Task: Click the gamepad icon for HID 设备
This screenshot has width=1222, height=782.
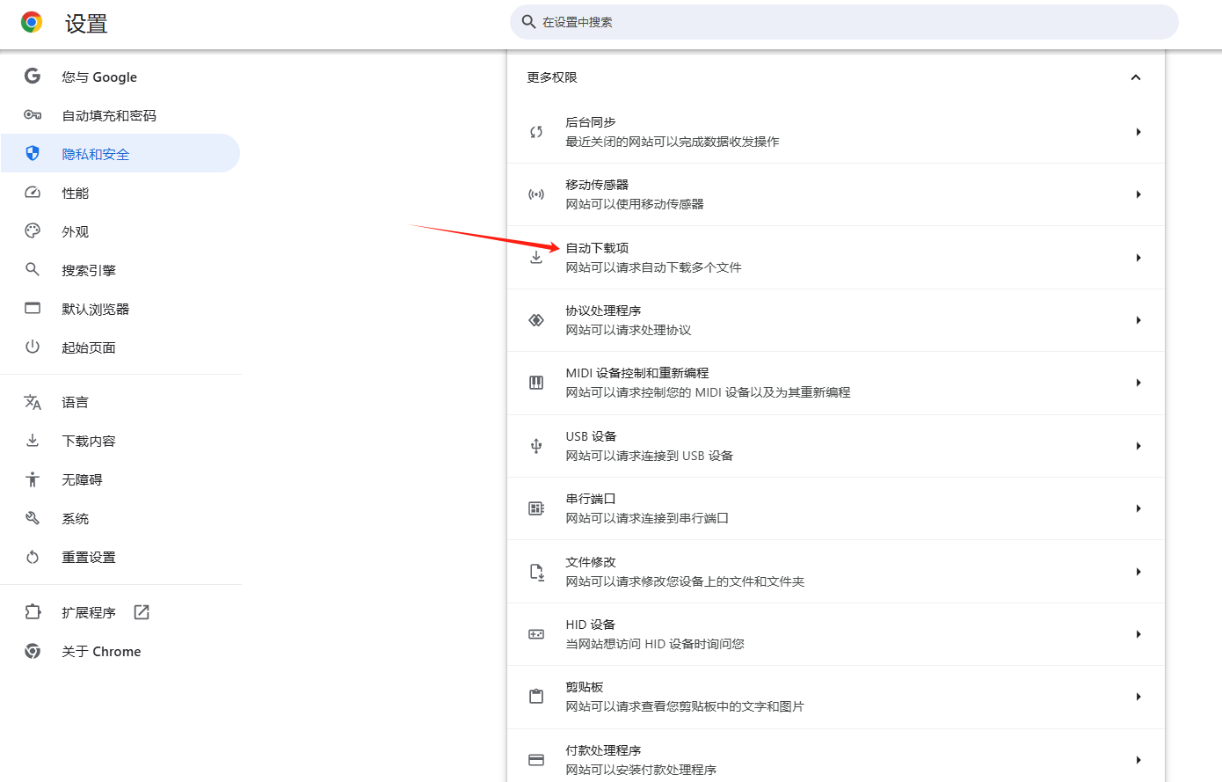Action: 536,634
